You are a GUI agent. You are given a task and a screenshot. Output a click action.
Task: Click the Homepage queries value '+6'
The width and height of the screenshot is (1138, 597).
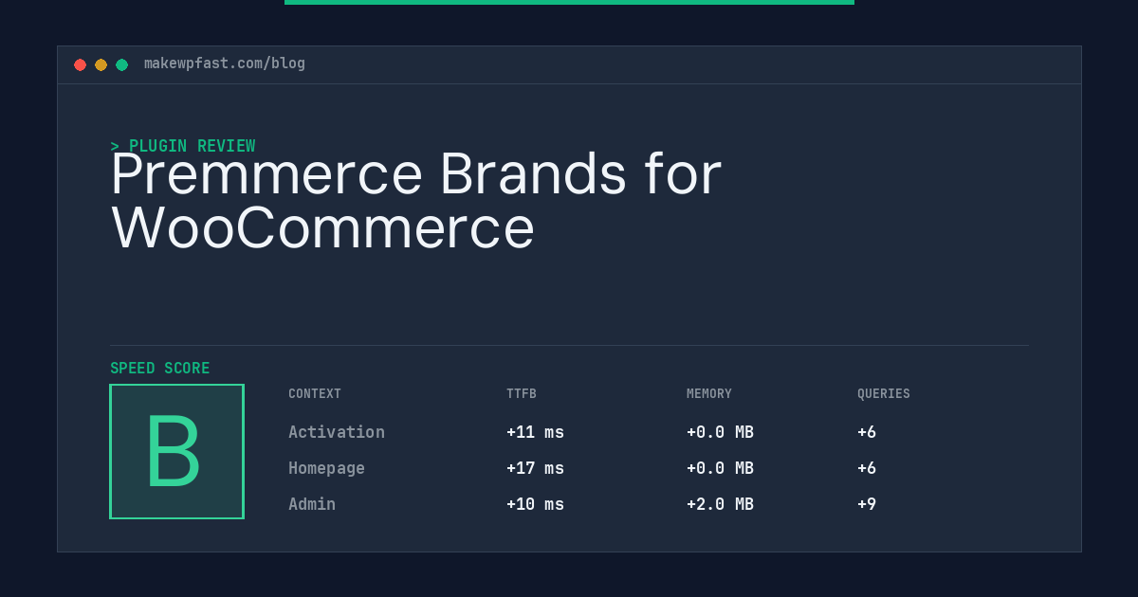click(867, 468)
